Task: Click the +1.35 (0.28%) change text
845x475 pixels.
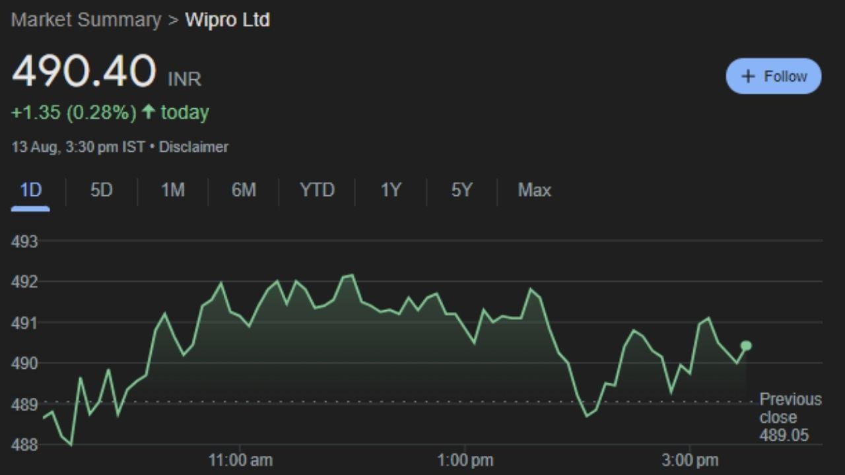Action: [74, 112]
